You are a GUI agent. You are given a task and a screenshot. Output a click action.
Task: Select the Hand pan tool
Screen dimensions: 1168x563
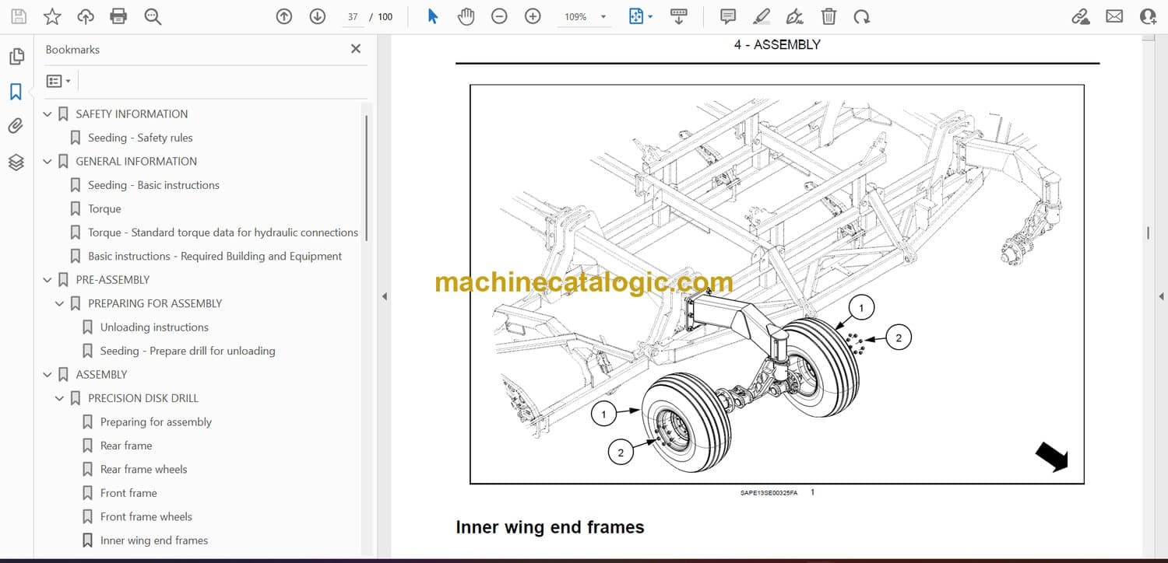[466, 16]
